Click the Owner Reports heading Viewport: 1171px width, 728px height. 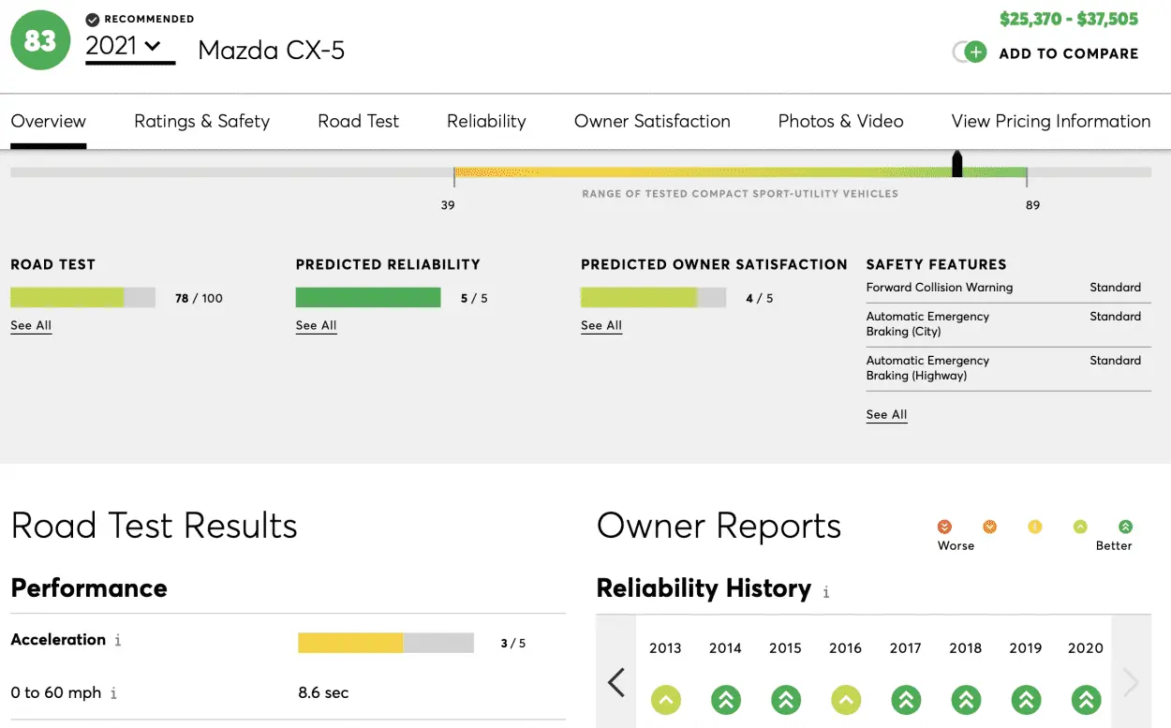[719, 526]
